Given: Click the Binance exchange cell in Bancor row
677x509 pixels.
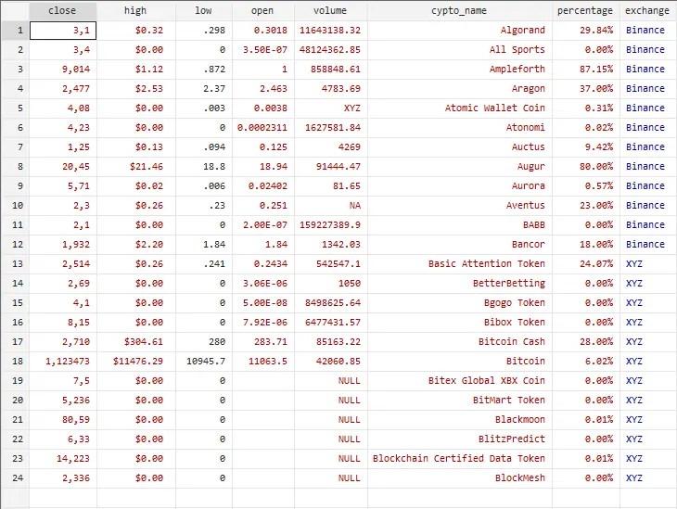Looking at the screenshot, I should 648,245.
